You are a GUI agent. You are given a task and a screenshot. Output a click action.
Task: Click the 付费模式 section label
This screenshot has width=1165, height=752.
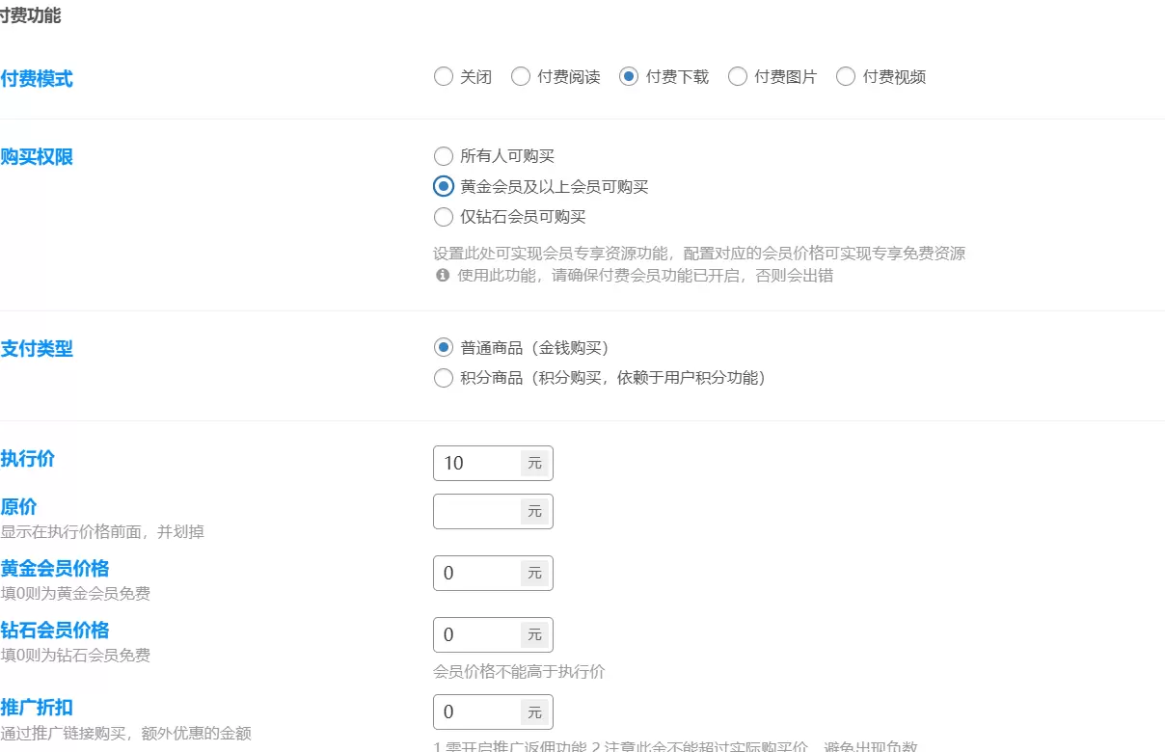click(37, 79)
